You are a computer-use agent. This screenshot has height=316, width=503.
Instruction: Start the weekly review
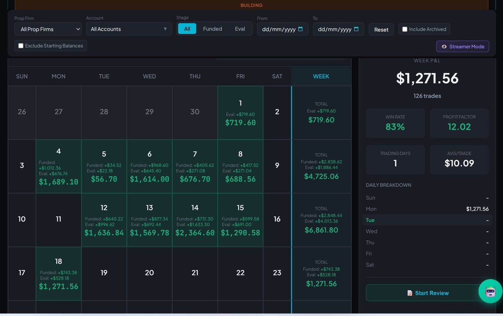tap(428, 293)
